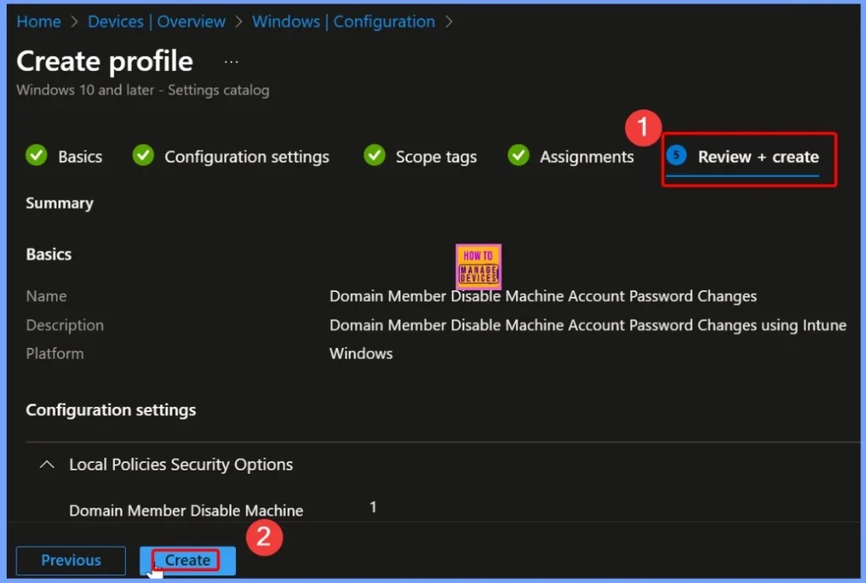Click the green checkmark beside Scope tags
Screen dimensions: 866x583
point(375,157)
